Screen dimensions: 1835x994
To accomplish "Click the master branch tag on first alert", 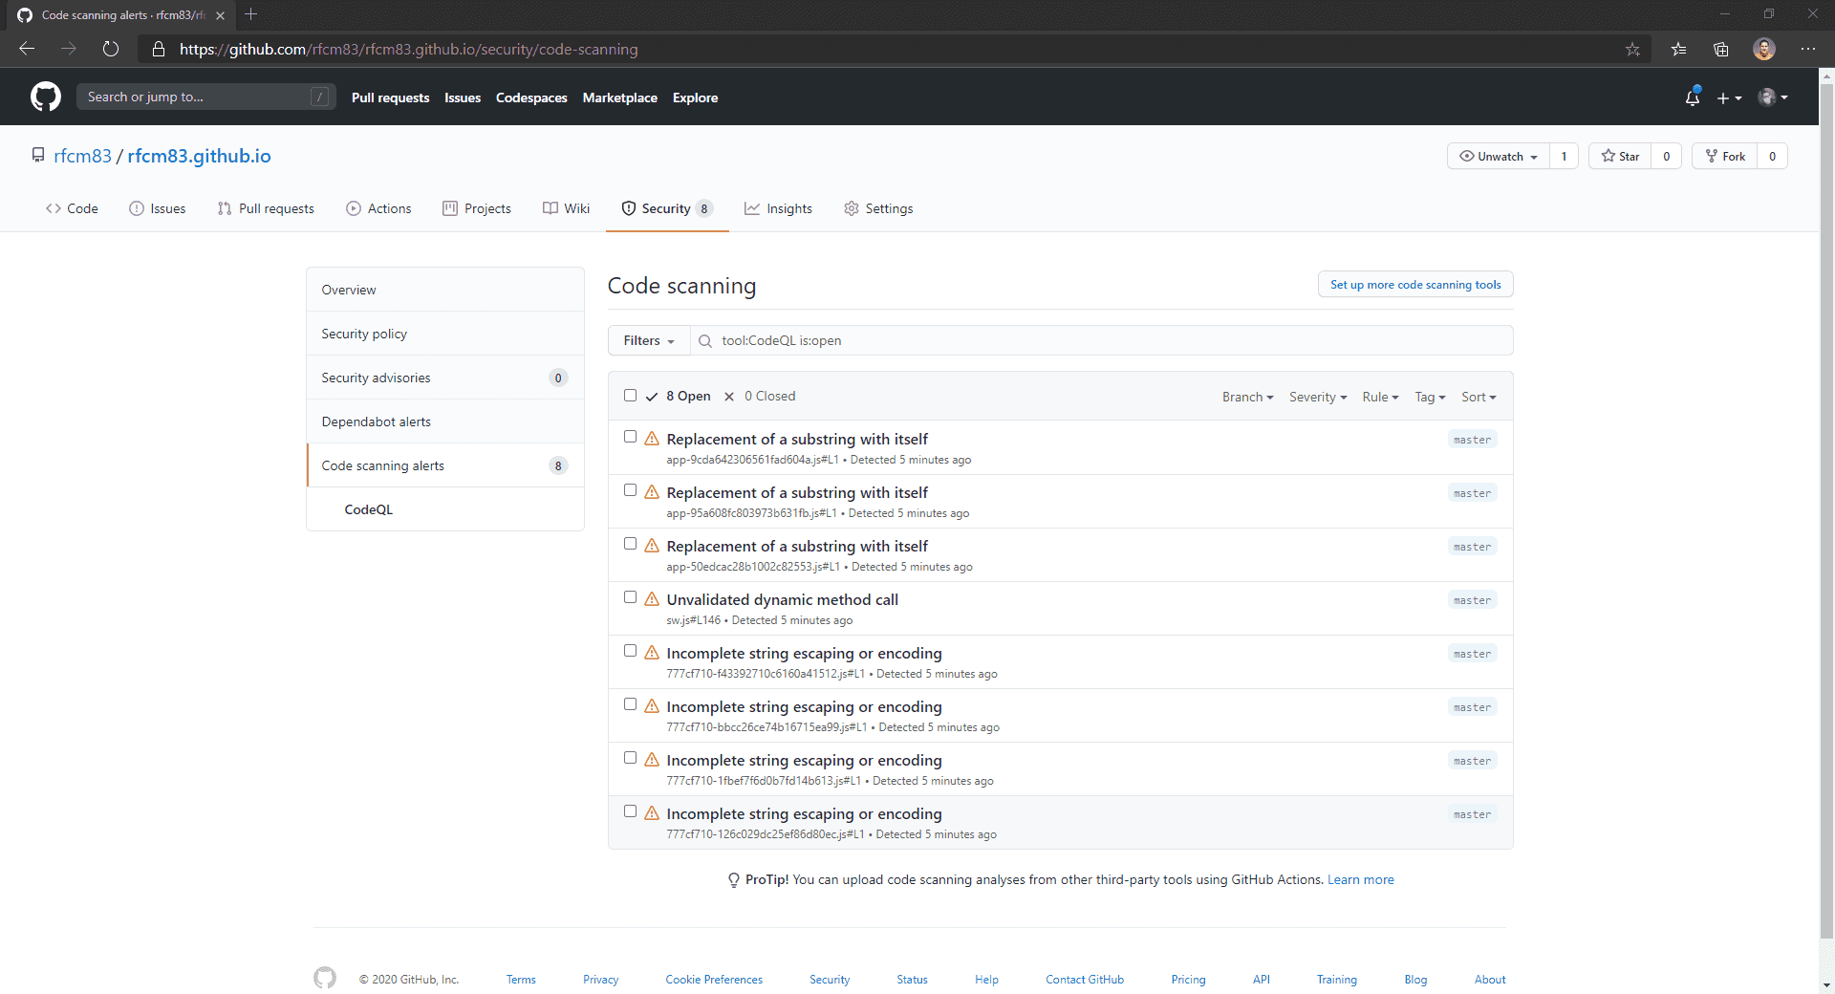I will (x=1472, y=440).
